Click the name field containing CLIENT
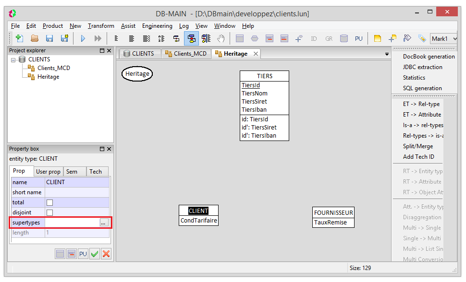The width and height of the screenshot is (466, 282). [77, 182]
